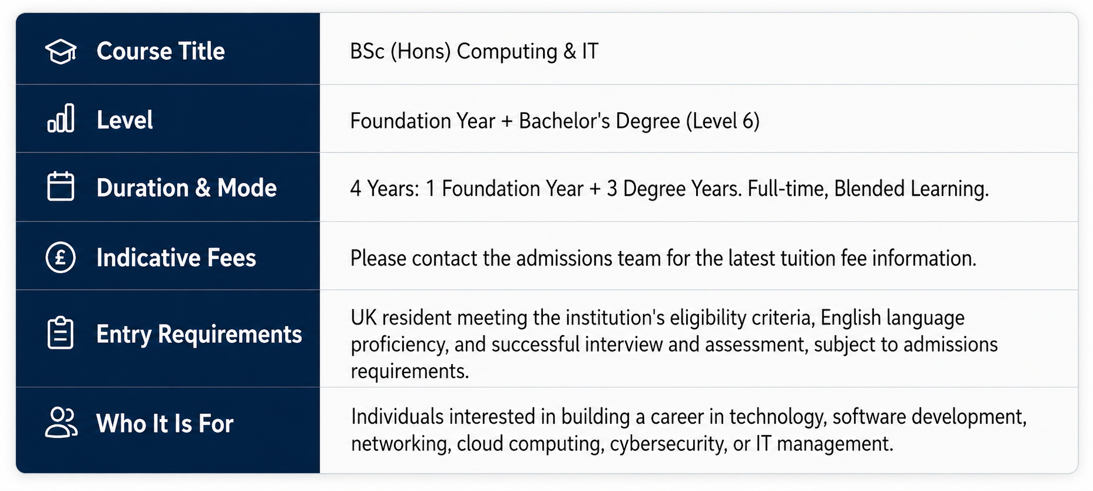Click the people icon for Who It Is For

[61, 423]
